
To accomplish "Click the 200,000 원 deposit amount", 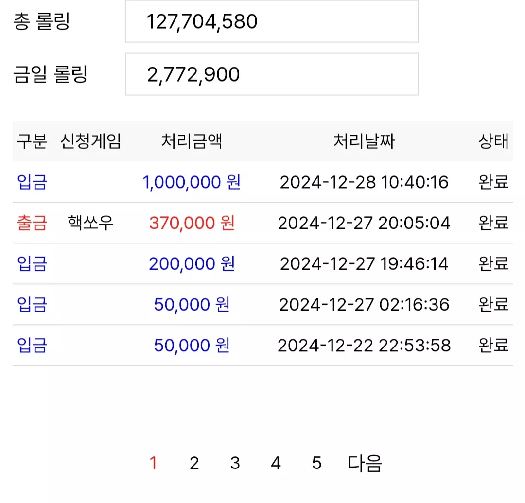I will 192,264.
